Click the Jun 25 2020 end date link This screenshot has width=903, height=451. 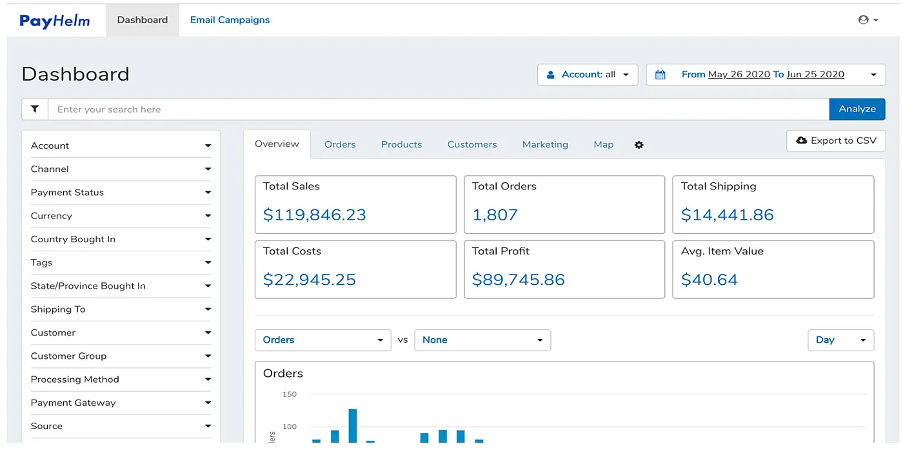(x=815, y=75)
